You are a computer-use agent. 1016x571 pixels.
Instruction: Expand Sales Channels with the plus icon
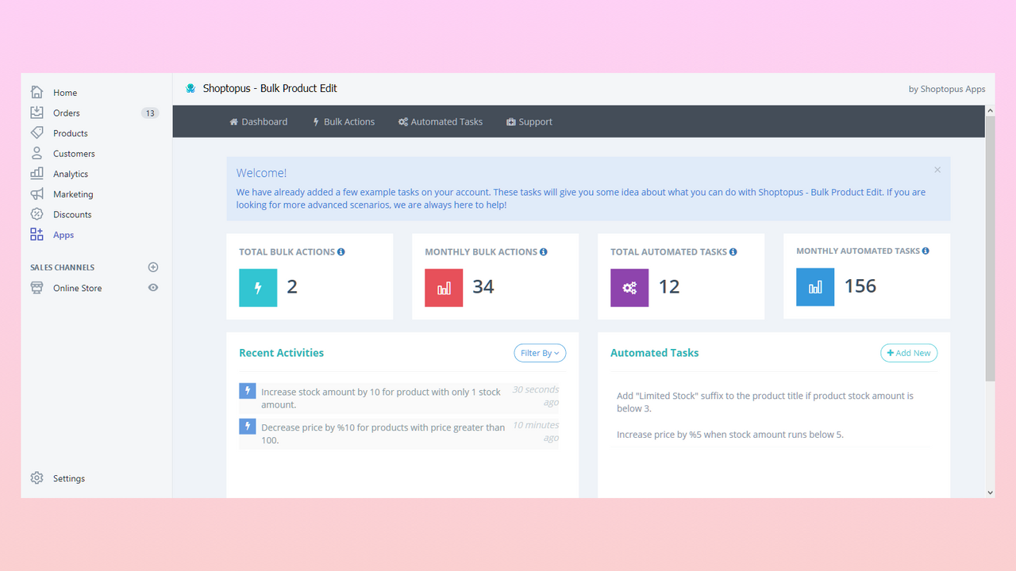152,266
